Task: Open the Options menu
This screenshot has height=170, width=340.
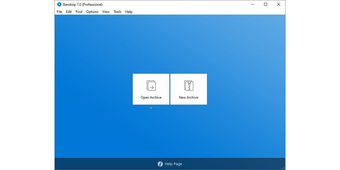Action: click(92, 12)
